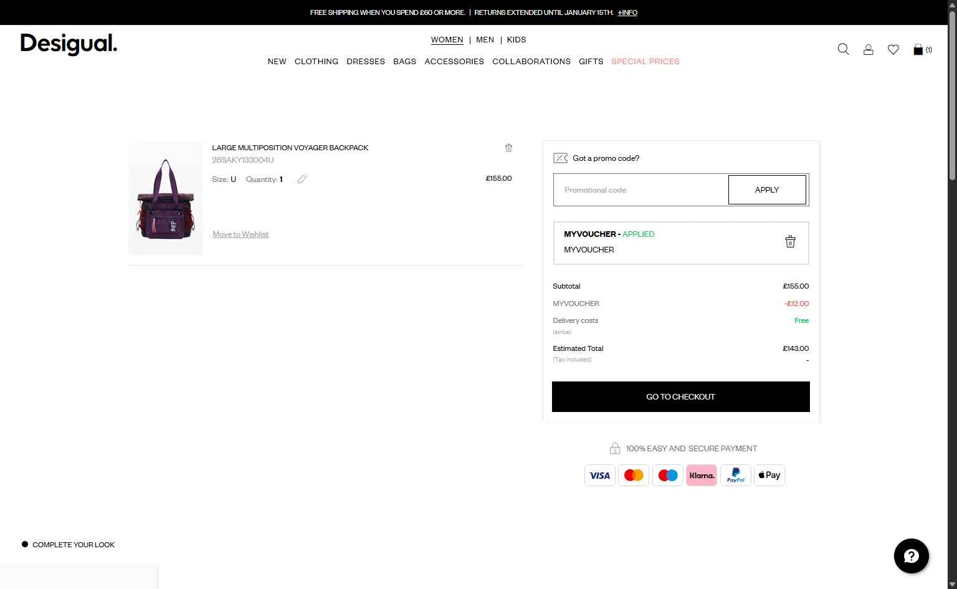Open the DRESSES menu
The width and height of the screenshot is (957, 589).
(366, 62)
